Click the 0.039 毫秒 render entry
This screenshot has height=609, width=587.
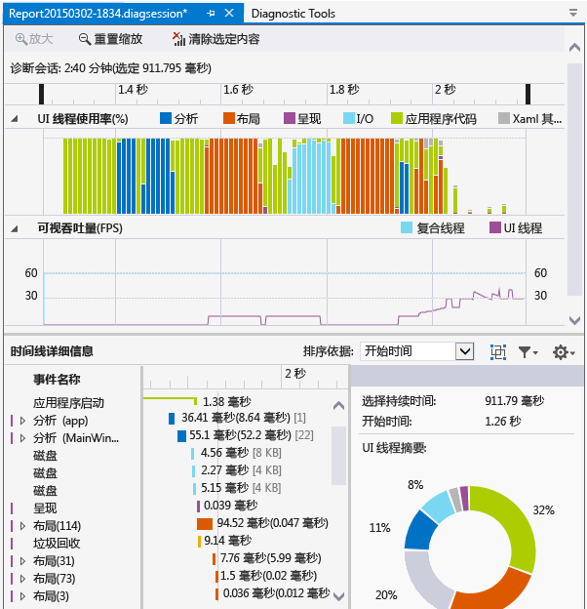click(230, 506)
